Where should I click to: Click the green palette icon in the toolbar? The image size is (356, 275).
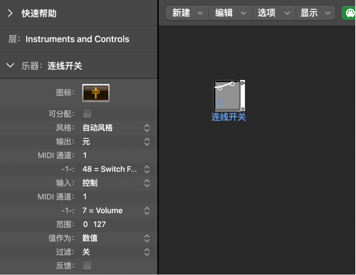coord(349,13)
